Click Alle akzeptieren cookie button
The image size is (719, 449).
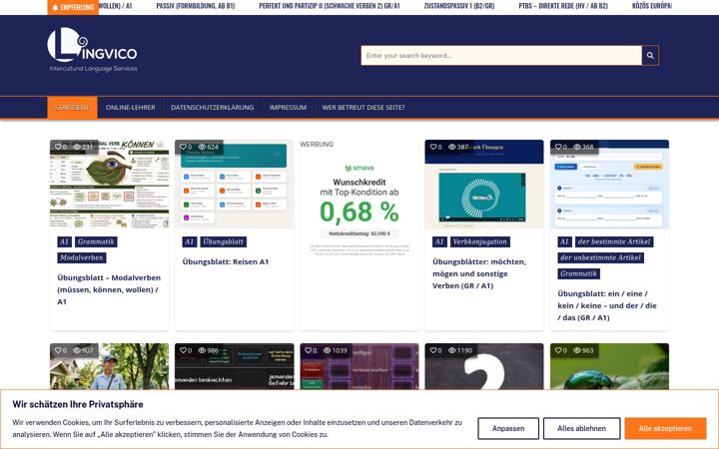665,428
